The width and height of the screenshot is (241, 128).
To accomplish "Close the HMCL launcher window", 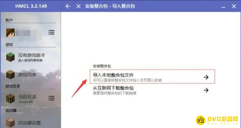I will tap(234, 6).
